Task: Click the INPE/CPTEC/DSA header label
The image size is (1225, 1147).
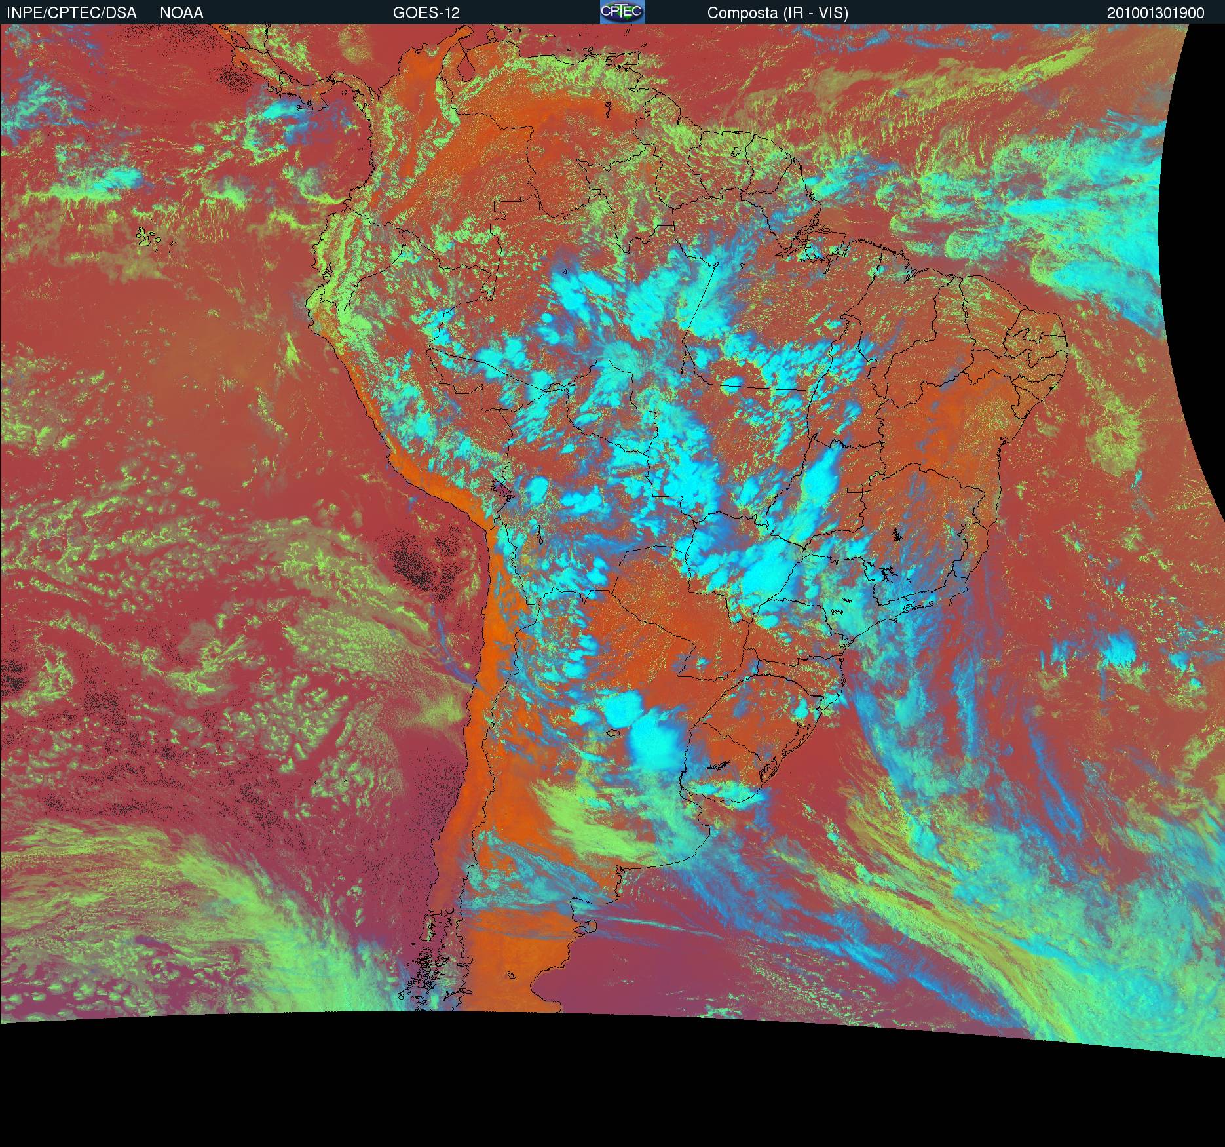Action: click(x=72, y=13)
